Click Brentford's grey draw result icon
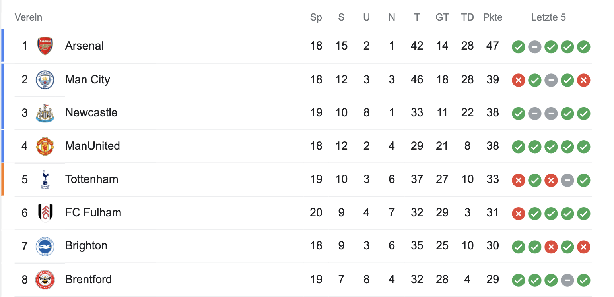Viewport: 614px width, 297px height. (x=567, y=281)
